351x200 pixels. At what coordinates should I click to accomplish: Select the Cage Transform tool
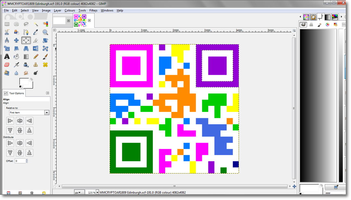(x=45, y=48)
